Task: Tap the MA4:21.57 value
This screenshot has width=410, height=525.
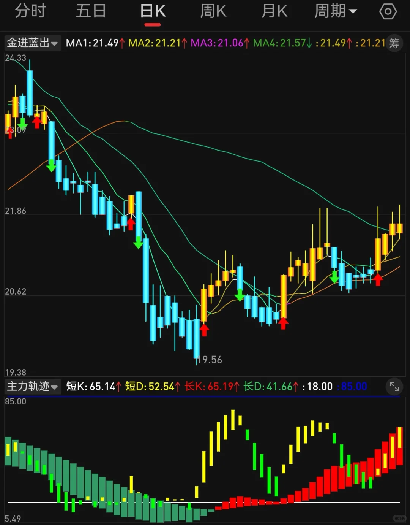Action: [282, 43]
